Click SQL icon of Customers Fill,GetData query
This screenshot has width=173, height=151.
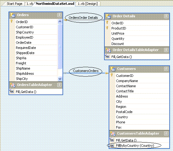(112, 140)
